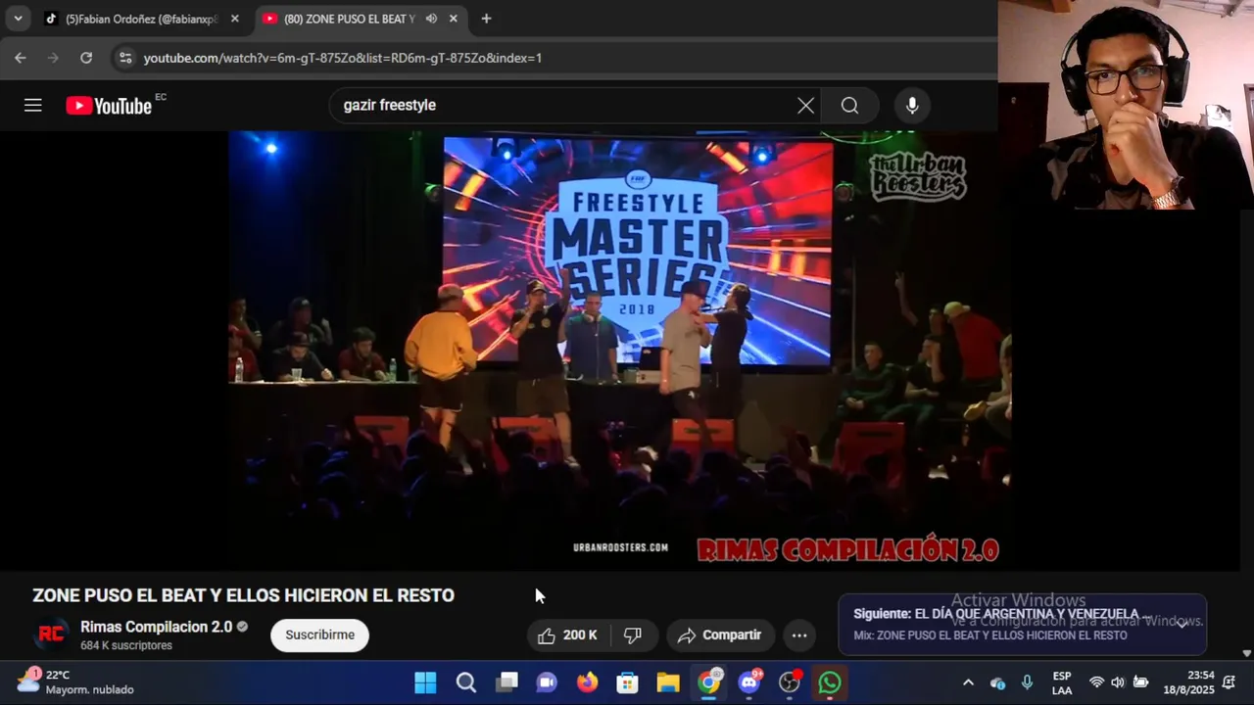The image size is (1254, 705).
Task: Open site information icon in address bar
Action: [x=124, y=58]
